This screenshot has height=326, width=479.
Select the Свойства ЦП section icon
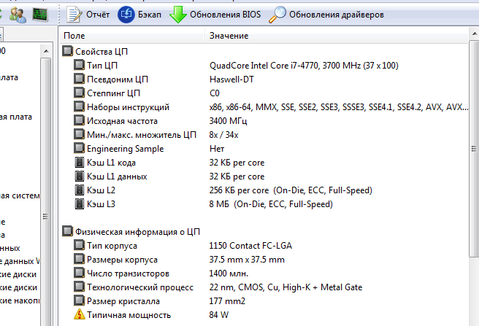pos(67,51)
